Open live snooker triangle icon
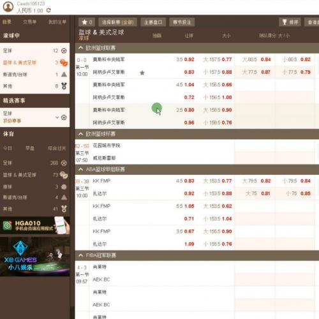 [64, 75]
